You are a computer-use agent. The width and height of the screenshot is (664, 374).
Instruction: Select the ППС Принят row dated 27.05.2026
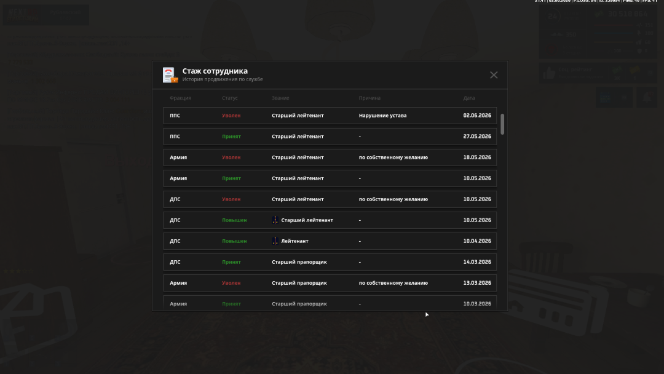pyautogui.click(x=330, y=137)
